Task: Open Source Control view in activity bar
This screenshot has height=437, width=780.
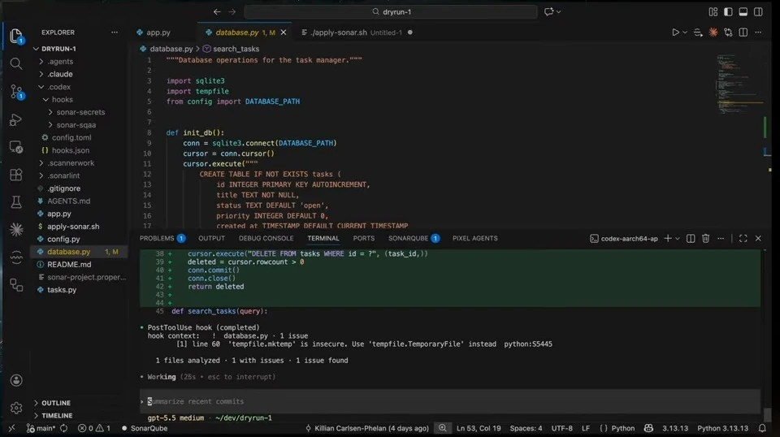Action: click(x=16, y=92)
